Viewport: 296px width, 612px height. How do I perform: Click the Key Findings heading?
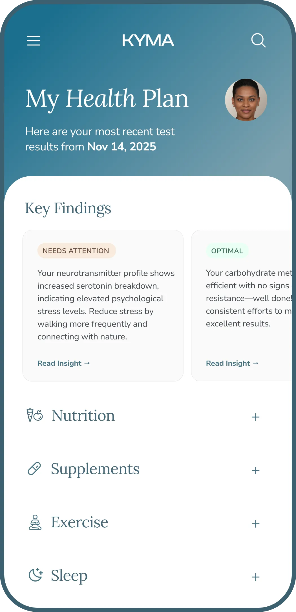tap(68, 208)
